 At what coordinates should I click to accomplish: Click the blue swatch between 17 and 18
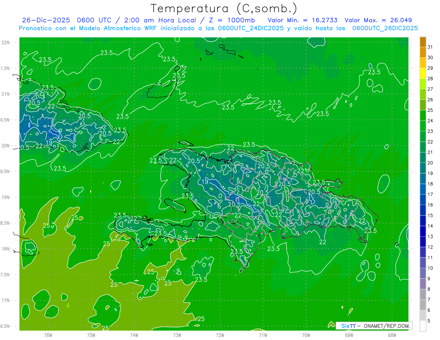pyautogui.click(x=423, y=189)
